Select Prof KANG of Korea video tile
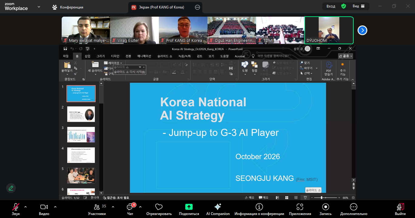 (183, 30)
